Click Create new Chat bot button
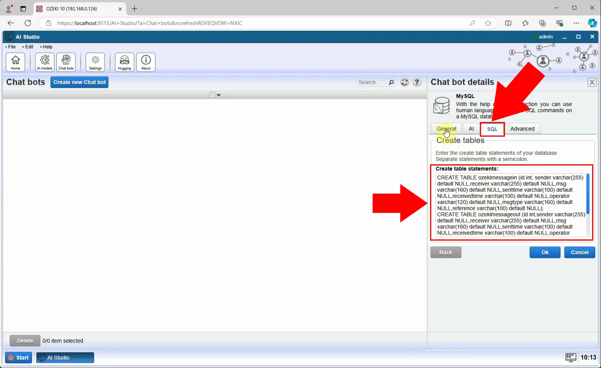The height and width of the screenshot is (368, 601). [x=79, y=82]
